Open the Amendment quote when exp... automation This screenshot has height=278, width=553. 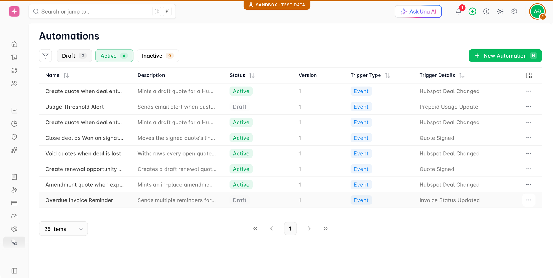(x=85, y=185)
